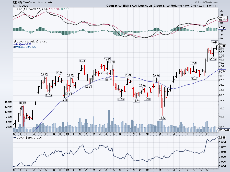Screen dimensions: 230x172
Task: Click the 29.60 peak annotation
Action: point(44,74)
